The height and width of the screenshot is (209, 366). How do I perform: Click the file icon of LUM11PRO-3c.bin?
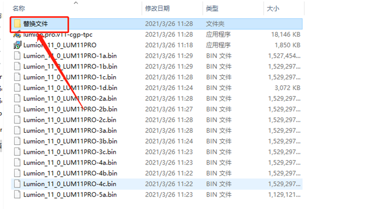[17, 152]
